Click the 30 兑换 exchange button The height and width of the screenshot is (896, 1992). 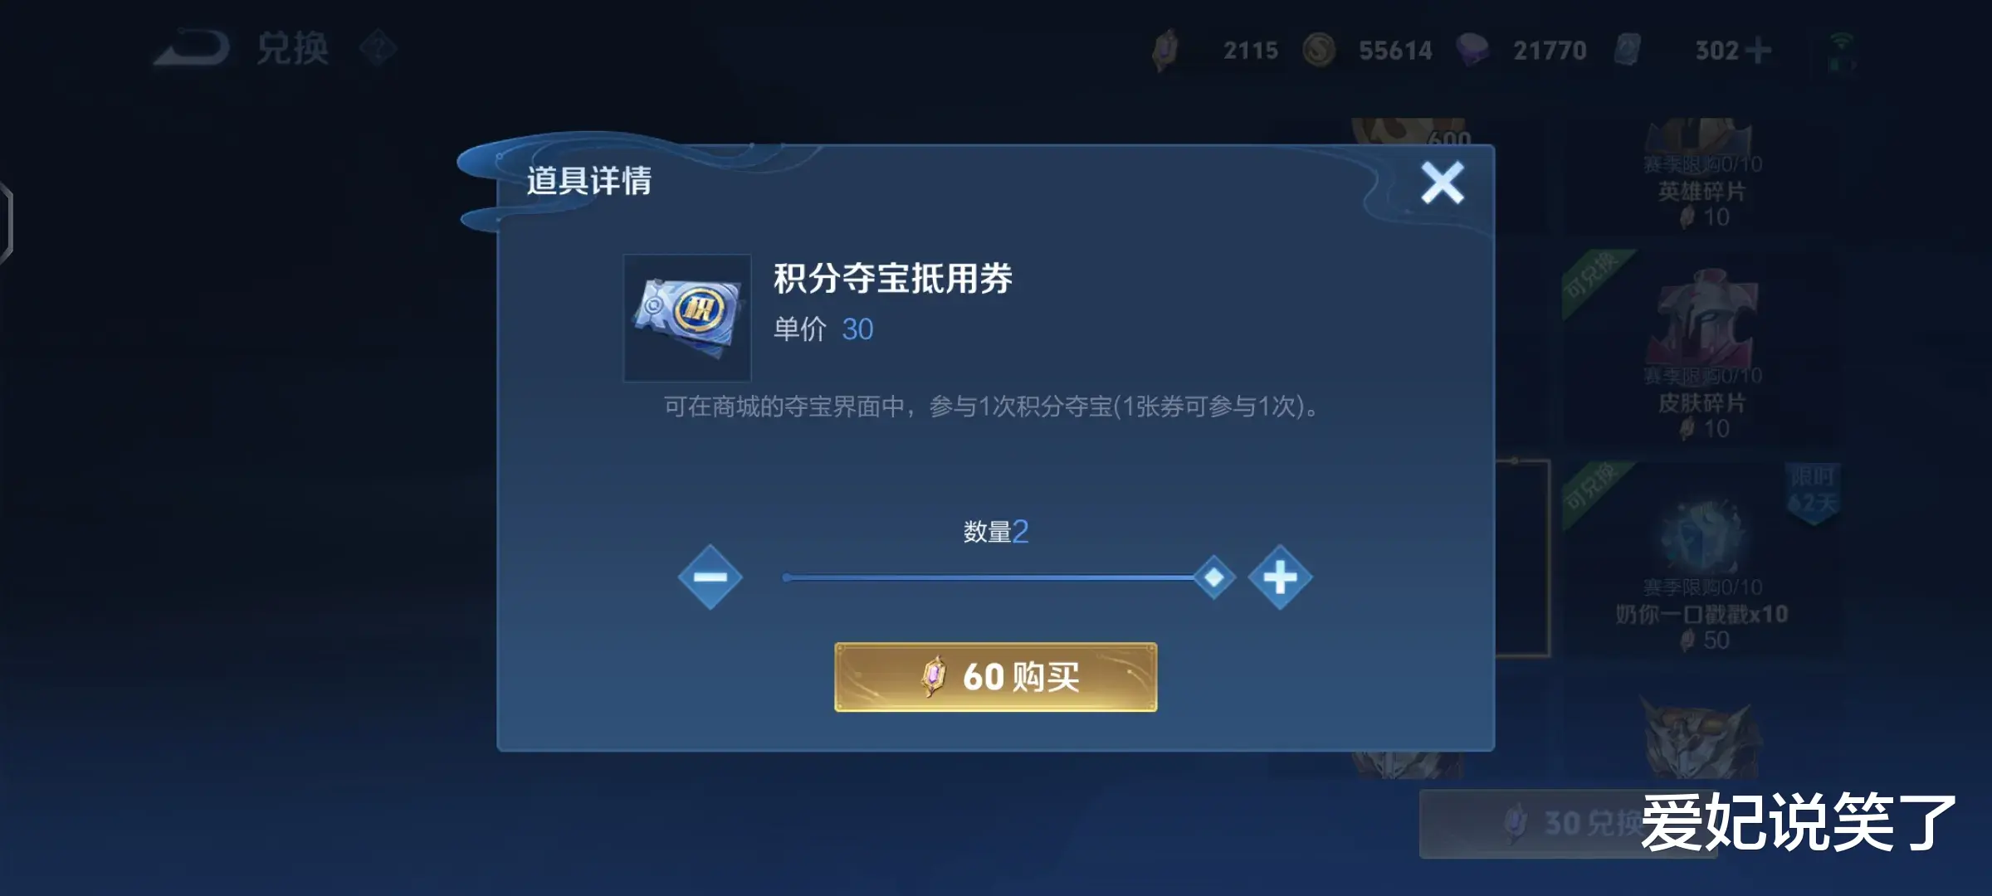pyautogui.click(x=1567, y=823)
